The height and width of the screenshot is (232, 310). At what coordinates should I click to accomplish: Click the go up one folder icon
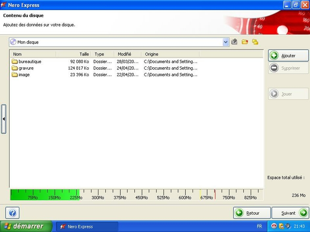point(234,42)
